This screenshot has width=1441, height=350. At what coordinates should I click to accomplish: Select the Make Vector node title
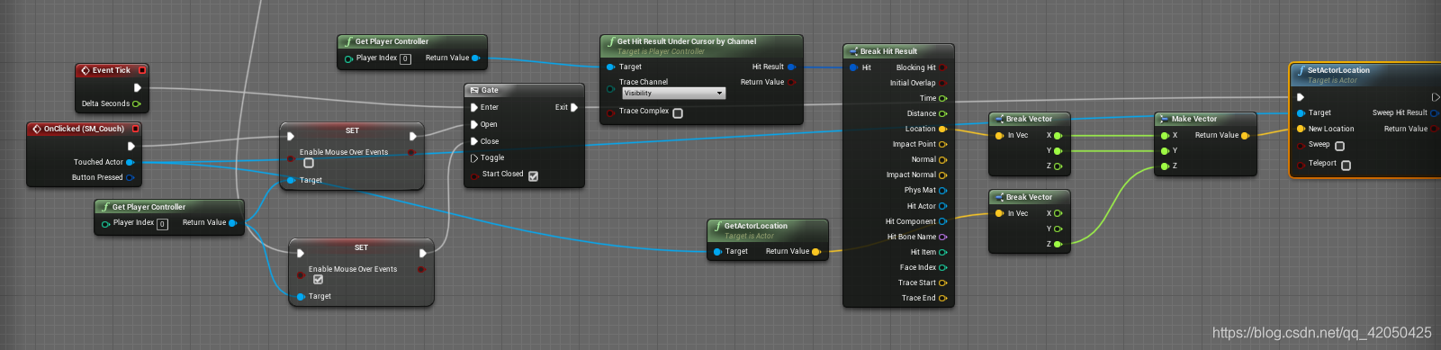point(1194,119)
